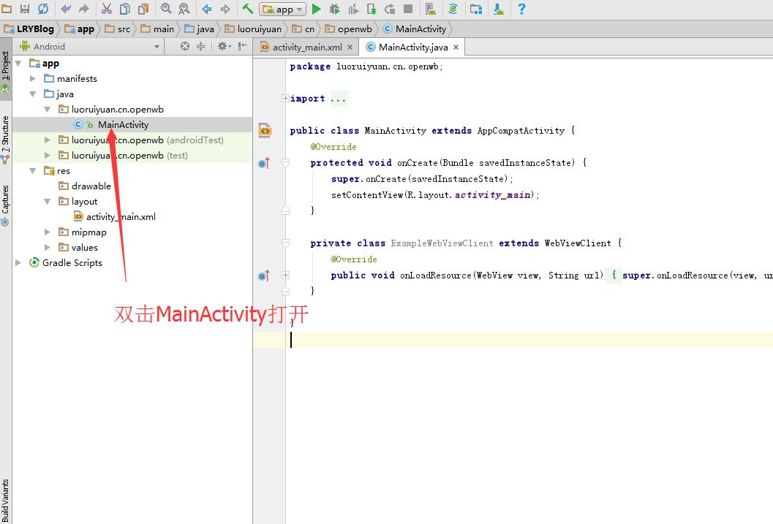The image size is (773, 524).
Task: Synchronize project with the refresh icon
Action: (43, 8)
